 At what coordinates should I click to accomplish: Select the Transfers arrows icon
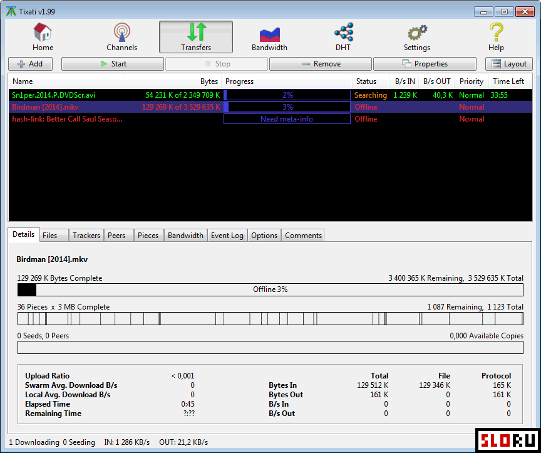coord(196,33)
